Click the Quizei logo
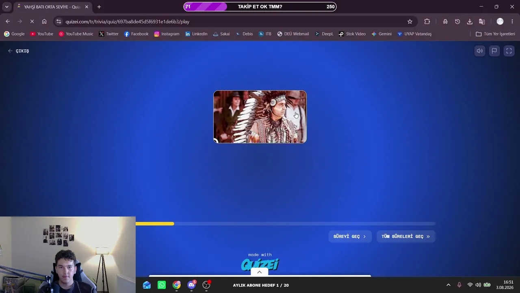 [x=260, y=265]
